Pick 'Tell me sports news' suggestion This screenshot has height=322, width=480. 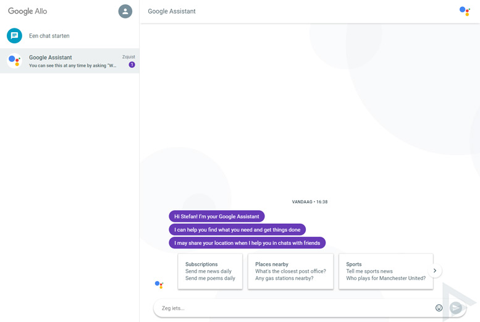point(369,271)
